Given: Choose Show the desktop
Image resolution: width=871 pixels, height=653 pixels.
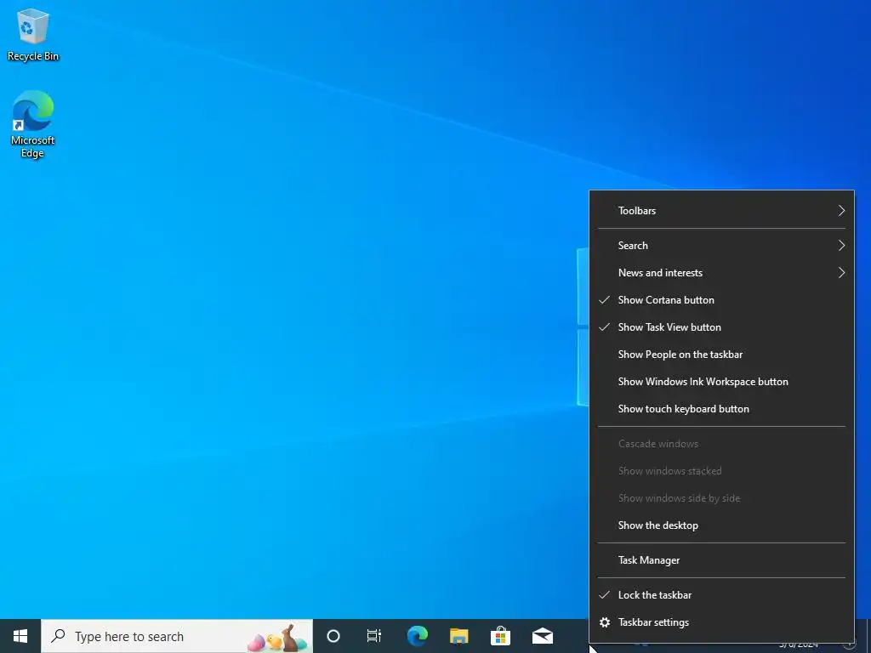Looking at the screenshot, I should [x=721, y=525].
